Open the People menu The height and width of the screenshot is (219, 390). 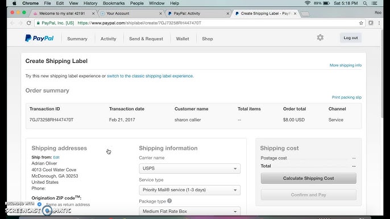[x=137, y=3]
